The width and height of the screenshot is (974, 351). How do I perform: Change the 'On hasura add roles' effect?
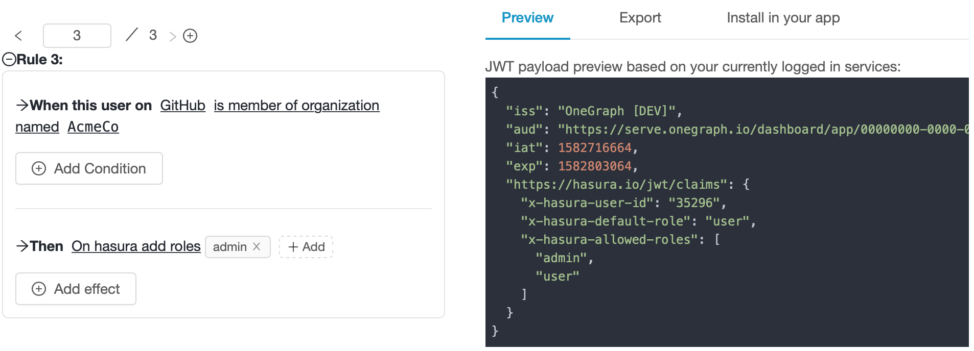136,246
